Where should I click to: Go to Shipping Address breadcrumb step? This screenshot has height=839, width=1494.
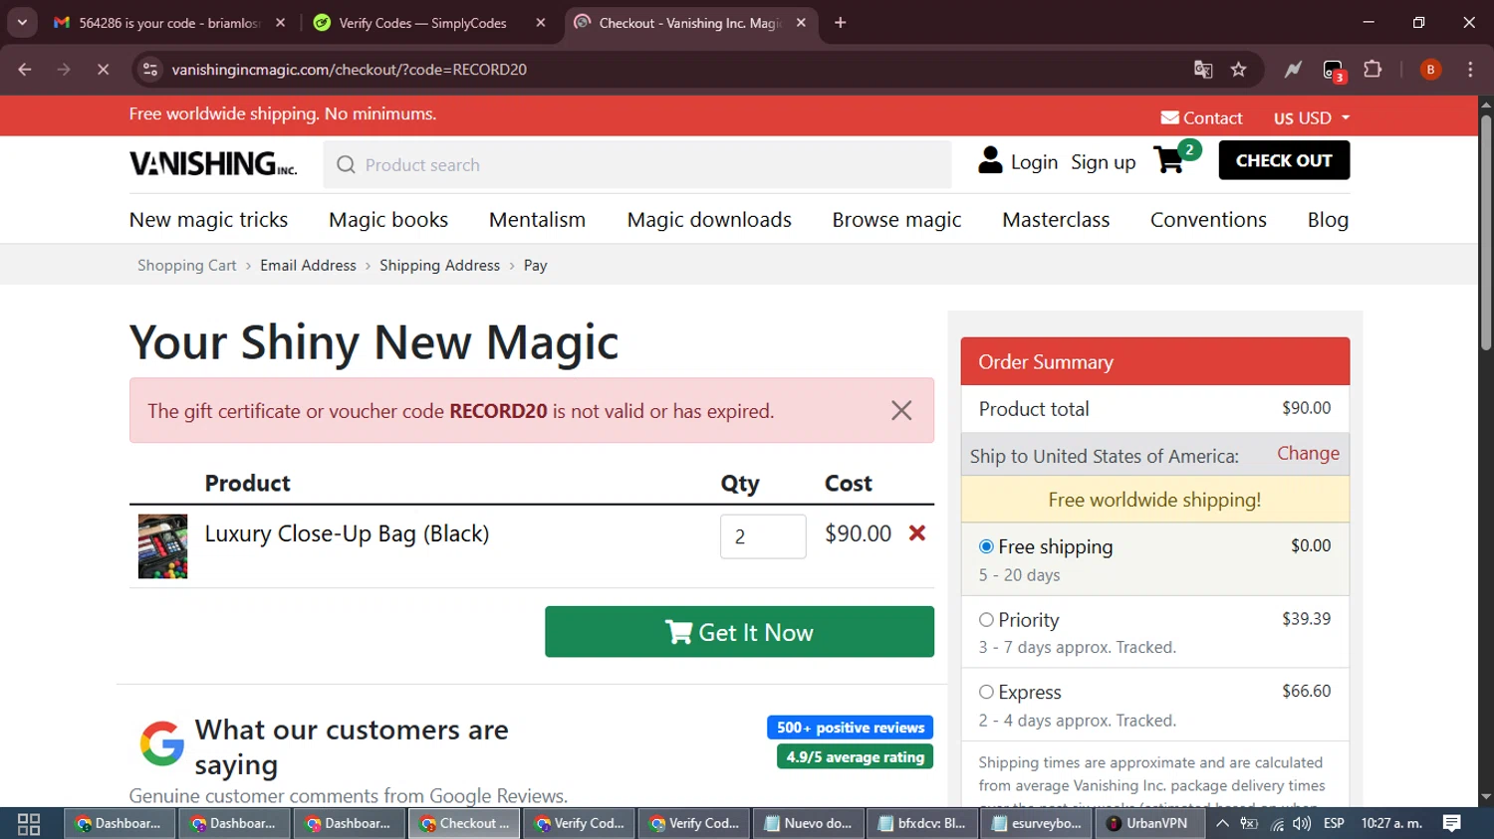click(x=439, y=266)
